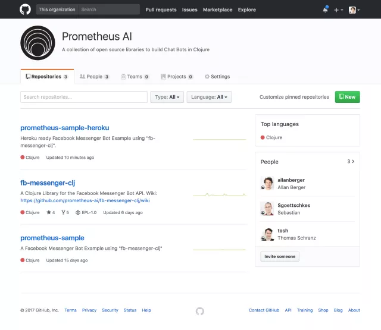The height and width of the screenshot is (330, 381).
Task: Open the user avatar profile menu
Action: pos(354,10)
